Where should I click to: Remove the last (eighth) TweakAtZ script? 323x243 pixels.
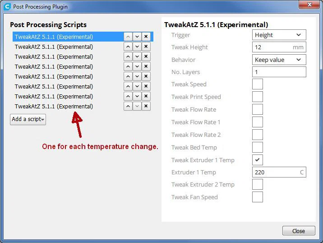146,106
